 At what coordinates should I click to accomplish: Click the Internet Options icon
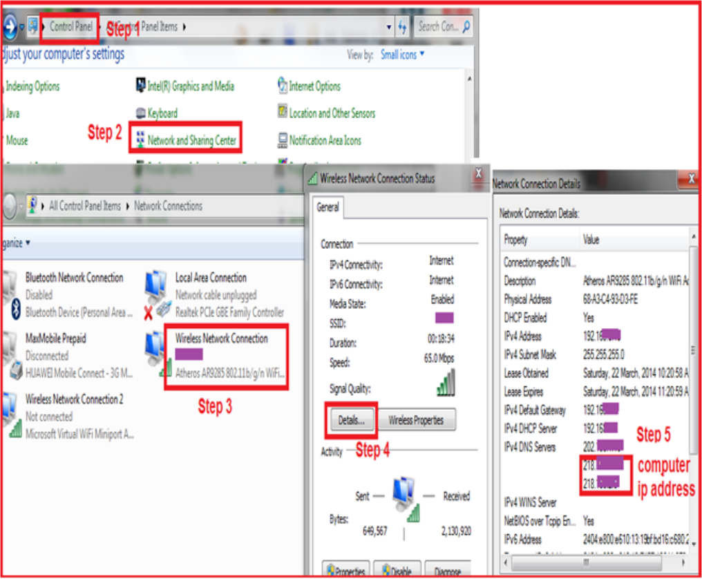[283, 86]
